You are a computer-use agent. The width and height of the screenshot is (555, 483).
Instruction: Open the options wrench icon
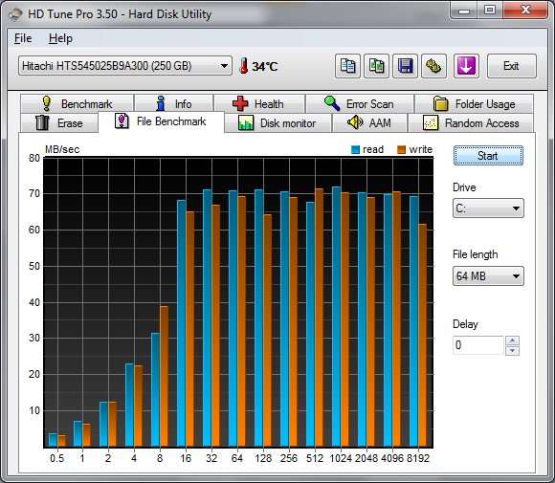(x=433, y=66)
